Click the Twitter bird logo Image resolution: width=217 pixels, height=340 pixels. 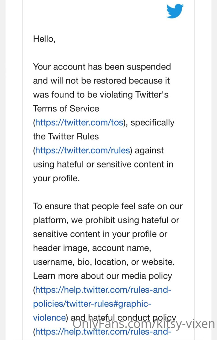175,11
